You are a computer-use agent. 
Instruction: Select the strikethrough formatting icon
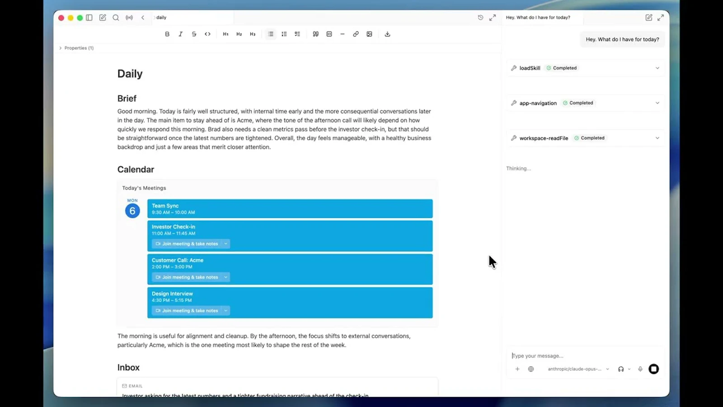pyautogui.click(x=194, y=34)
